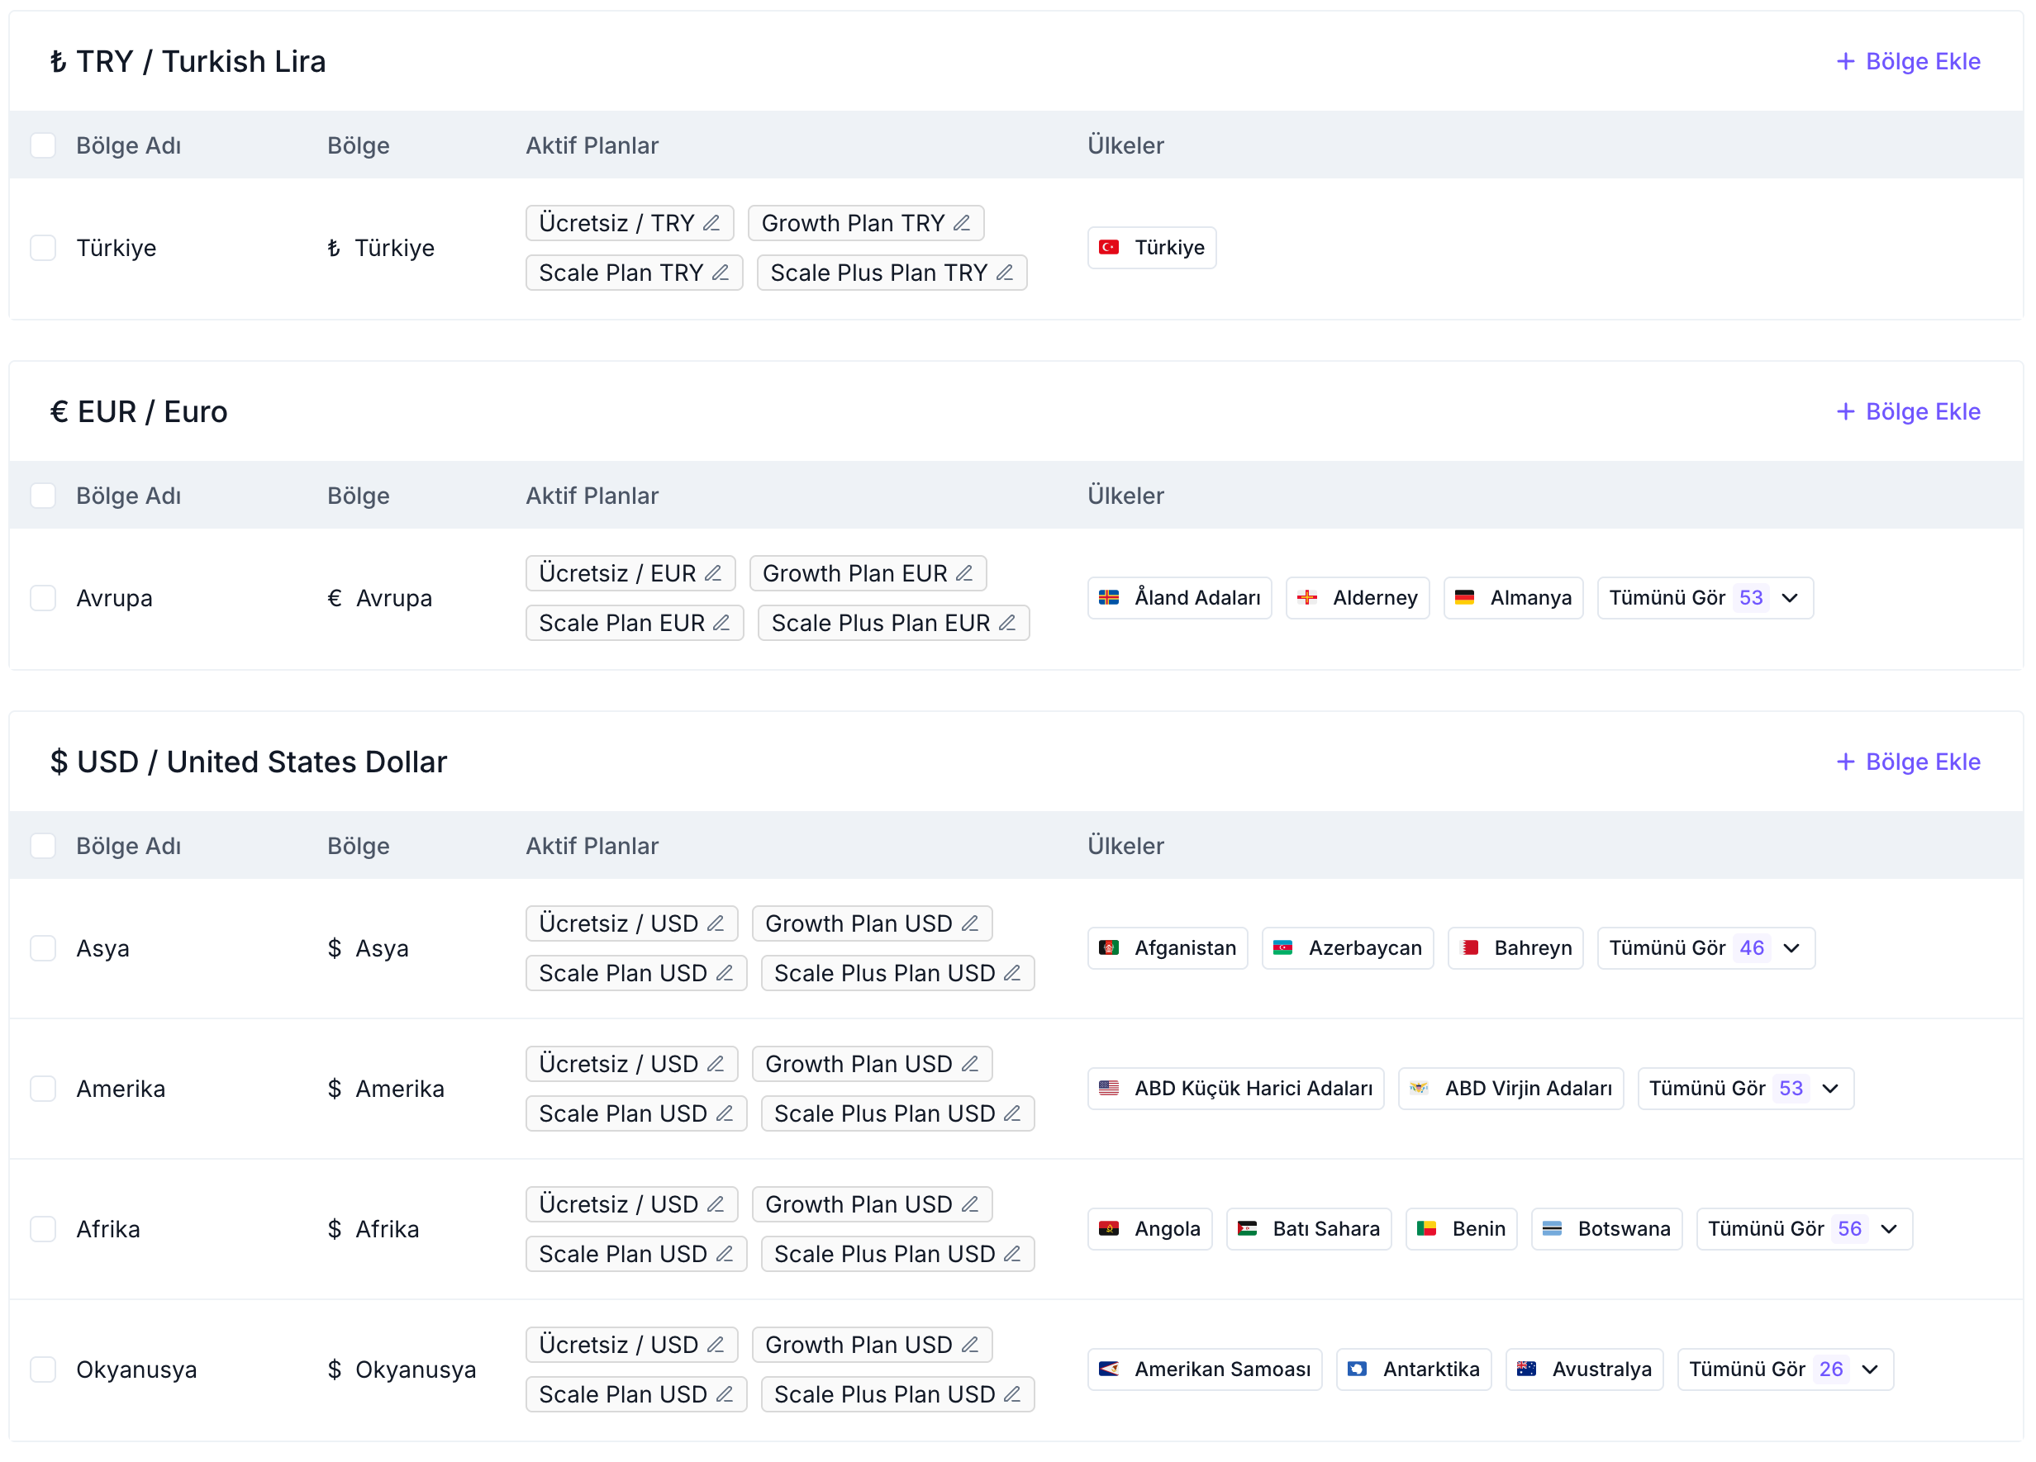The width and height of the screenshot is (2036, 1462).
Task: Expand Tümünü Gör 53 in Avrupa row
Action: (1705, 597)
